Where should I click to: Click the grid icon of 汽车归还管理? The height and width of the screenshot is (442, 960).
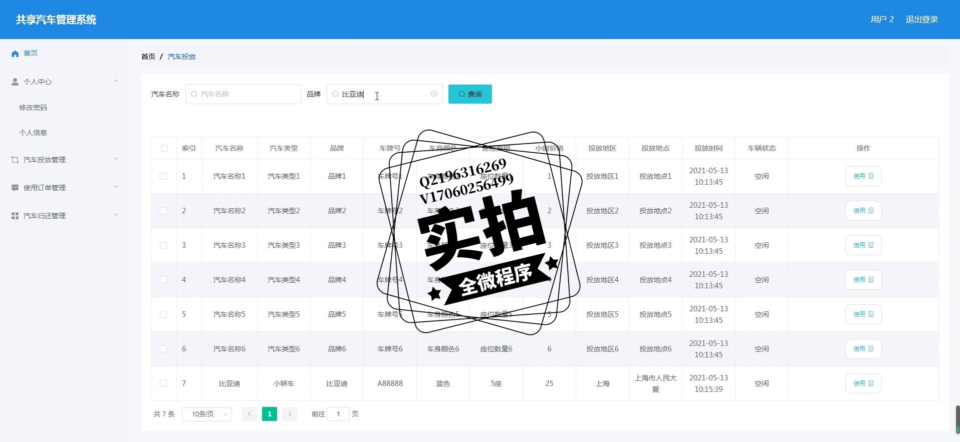[15, 216]
